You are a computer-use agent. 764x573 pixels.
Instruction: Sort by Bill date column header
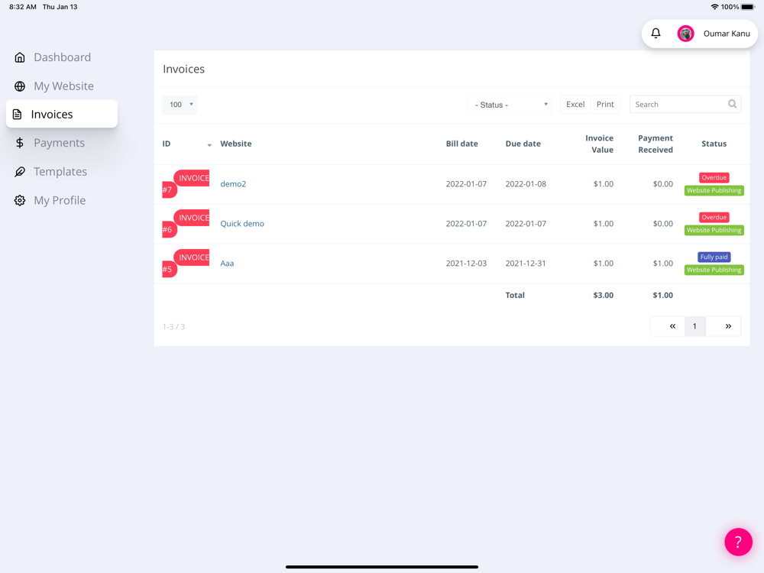click(462, 144)
